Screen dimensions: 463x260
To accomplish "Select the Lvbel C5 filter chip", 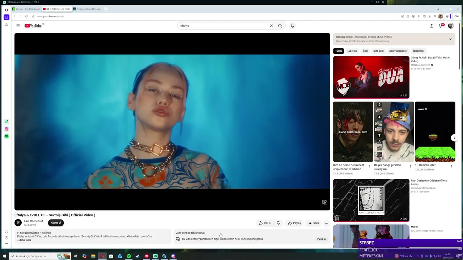I will click(352, 51).
